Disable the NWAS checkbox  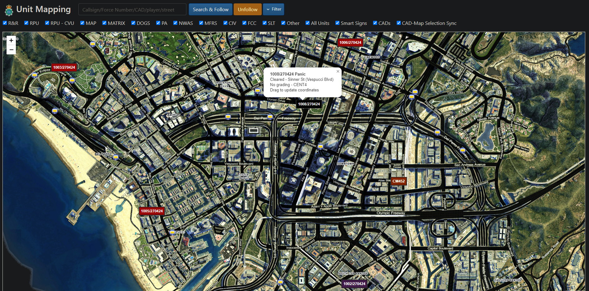175,23
